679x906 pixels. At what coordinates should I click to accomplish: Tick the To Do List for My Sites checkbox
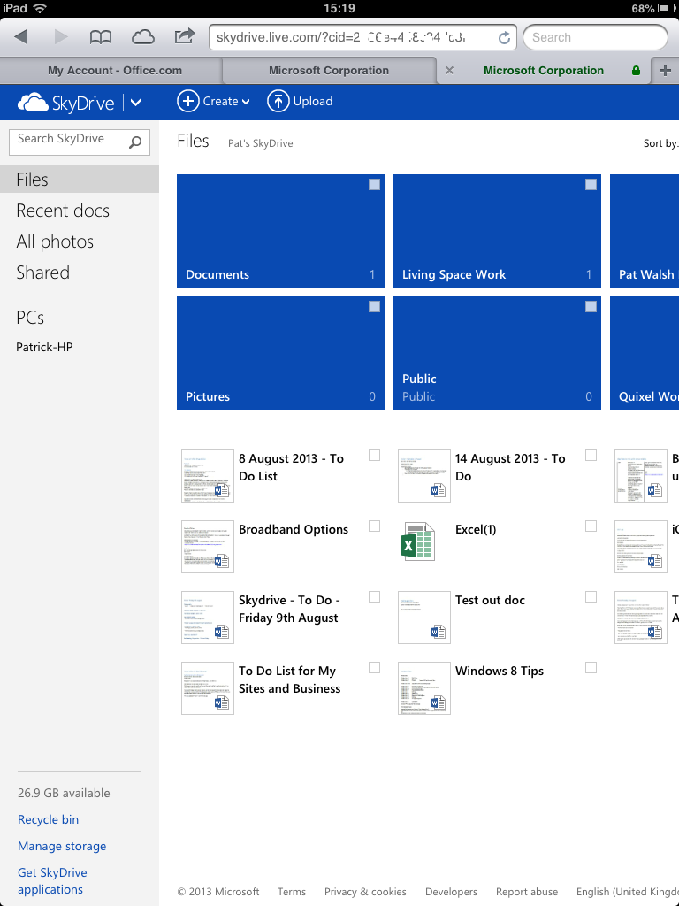pyautogui.click(x=374, y=667)
